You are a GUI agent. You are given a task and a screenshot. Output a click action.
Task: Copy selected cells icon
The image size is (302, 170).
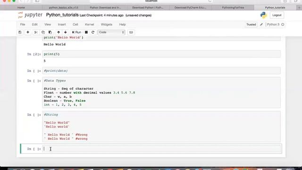click(x=43, y=32)
